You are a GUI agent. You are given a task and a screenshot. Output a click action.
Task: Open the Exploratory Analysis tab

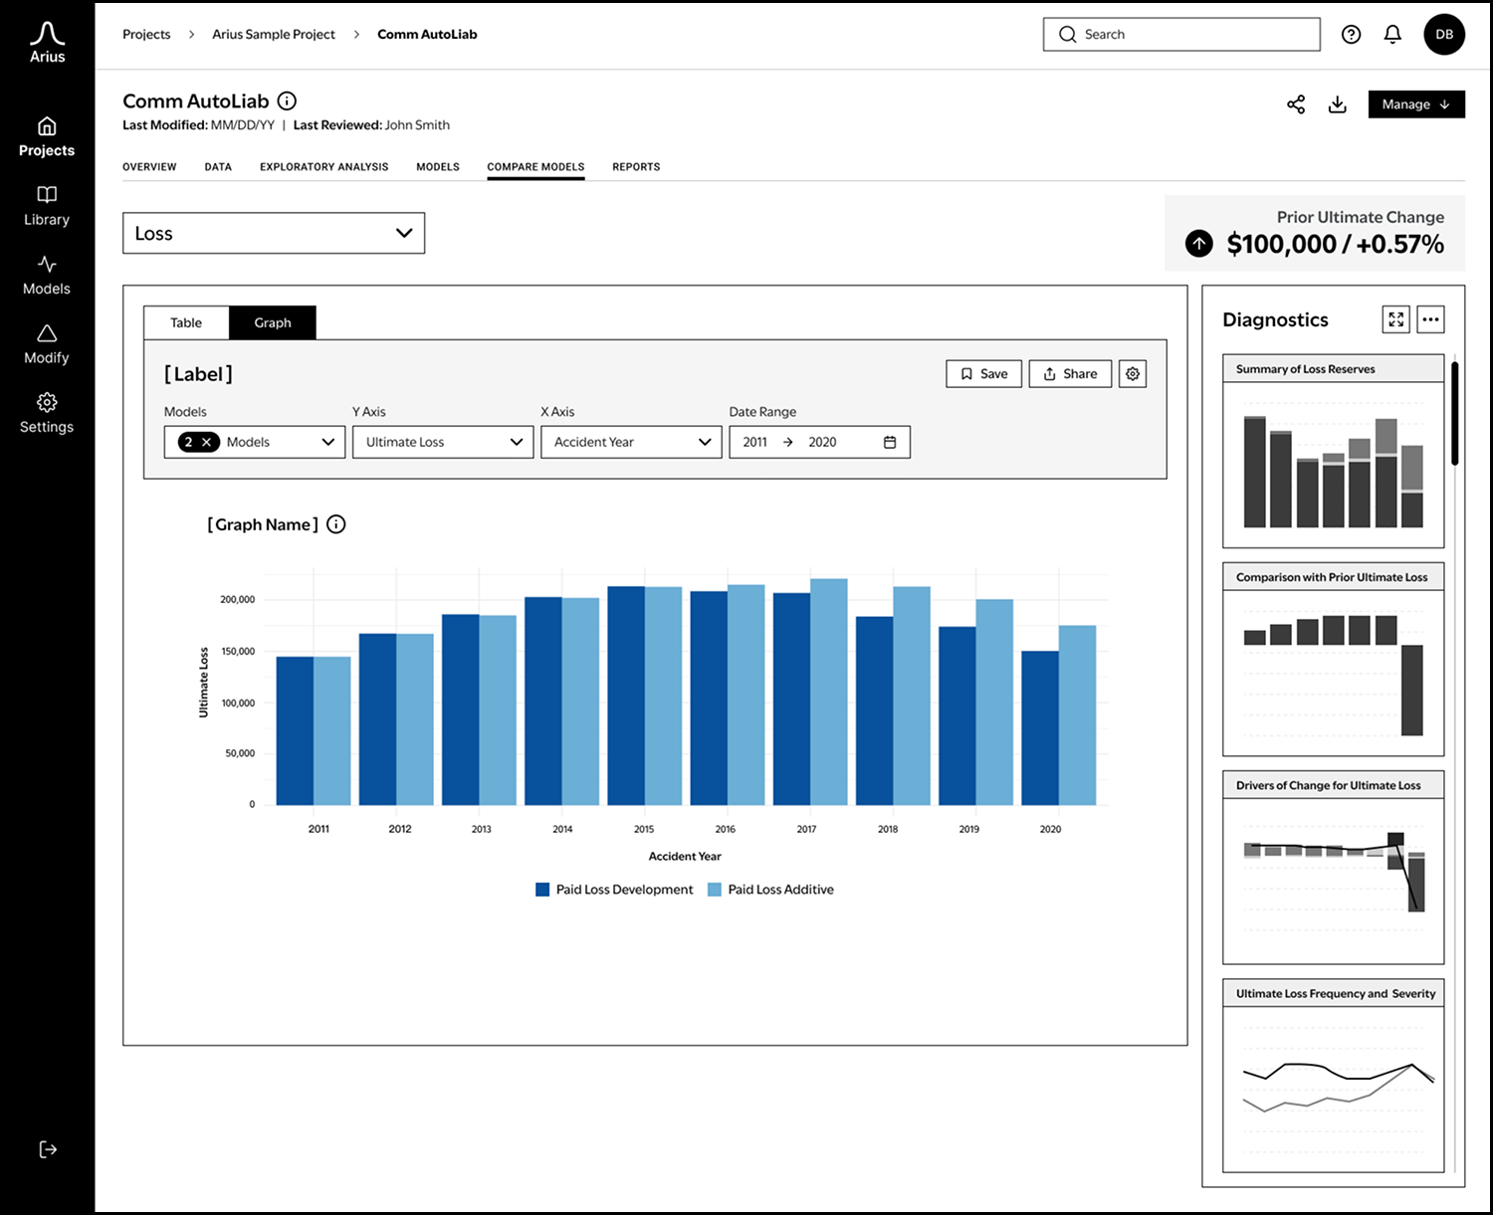[x=324, y=167]
